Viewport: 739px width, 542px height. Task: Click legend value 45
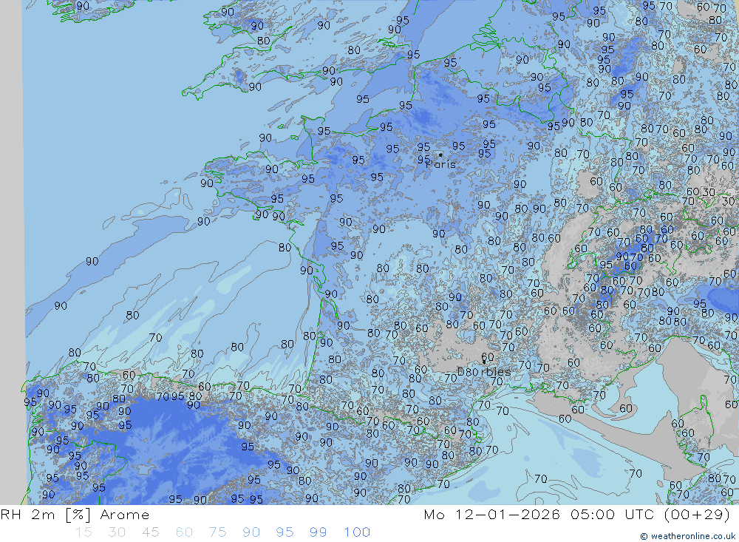pyautogui.click(x=150, y=532)
